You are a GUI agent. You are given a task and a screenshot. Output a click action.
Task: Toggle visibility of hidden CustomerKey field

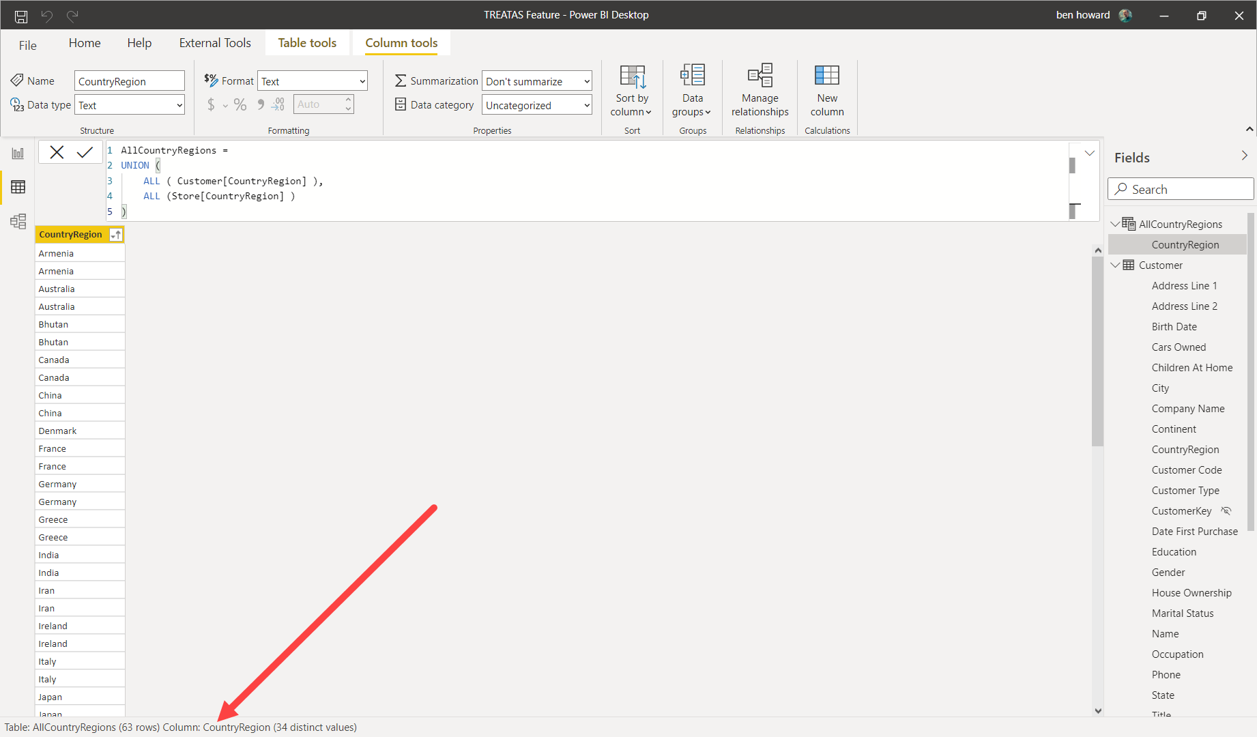pyautogui.click(x=1226, y=511)
